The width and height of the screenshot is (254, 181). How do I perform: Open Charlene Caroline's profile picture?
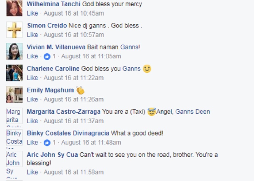pyautogui.click(x=14, y=73)
